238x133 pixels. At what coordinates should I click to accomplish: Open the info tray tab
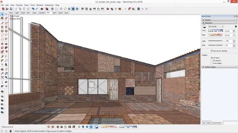click(204, 123)
